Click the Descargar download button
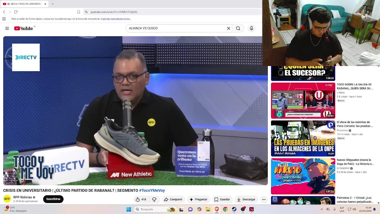380x214 pixels. click(246, 199)
